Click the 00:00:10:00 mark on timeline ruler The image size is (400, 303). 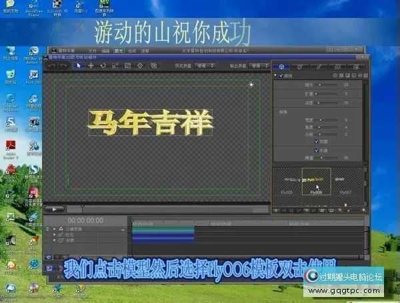pyautogui.click(x=299, y=224)
